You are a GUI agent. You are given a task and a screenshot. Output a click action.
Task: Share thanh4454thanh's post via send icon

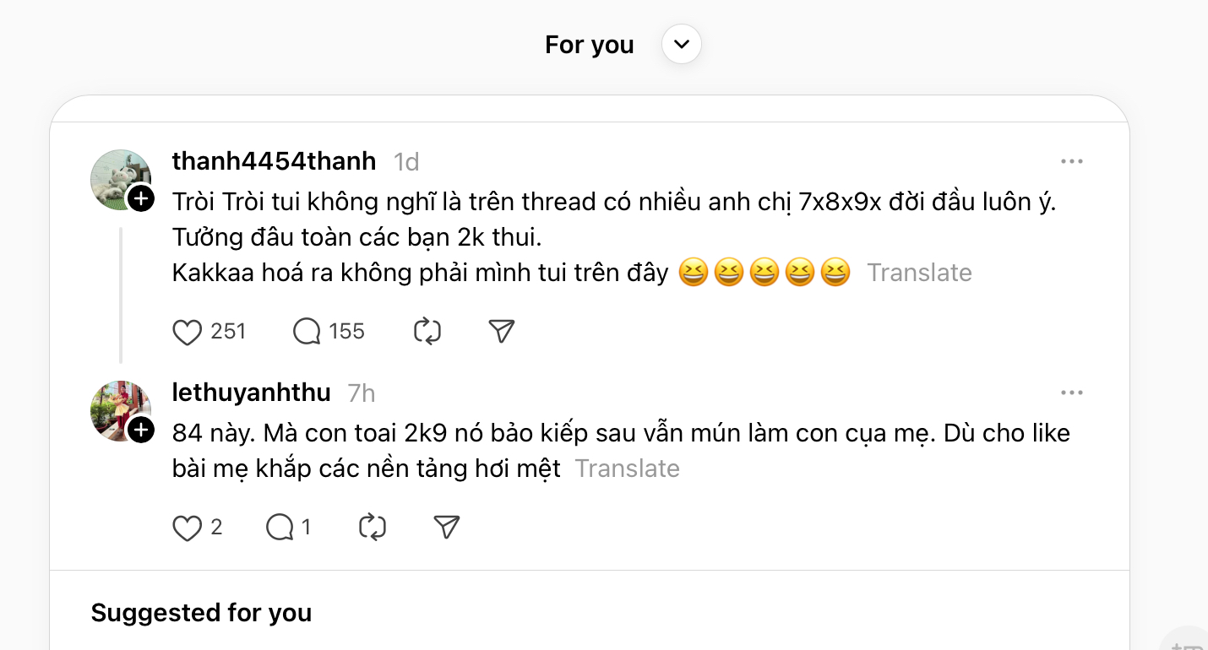502,332
